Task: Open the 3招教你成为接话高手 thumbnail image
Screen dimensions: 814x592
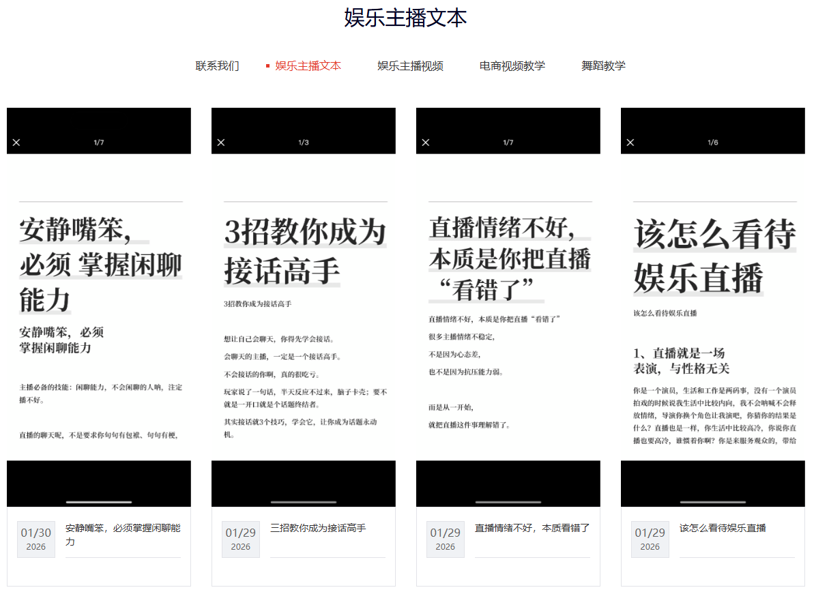Action: pyautogui.click(x=304, y=307)
